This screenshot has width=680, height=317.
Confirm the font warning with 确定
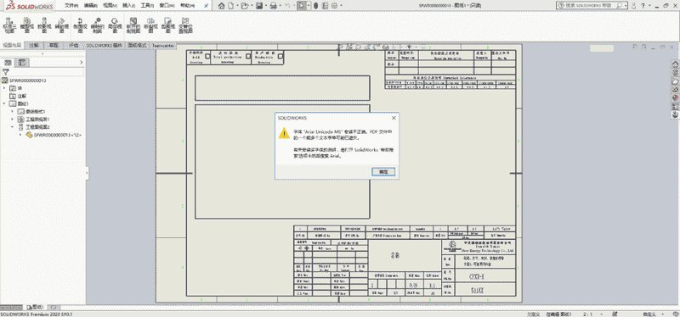383,172
